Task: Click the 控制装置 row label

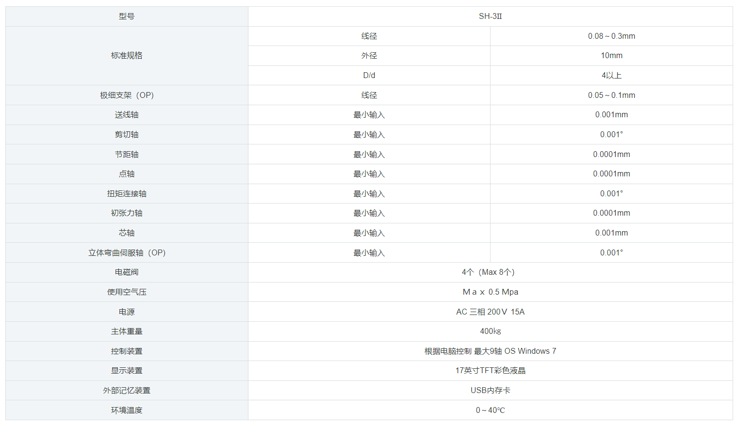Action: pyautogui.click(x=127, y=351)
